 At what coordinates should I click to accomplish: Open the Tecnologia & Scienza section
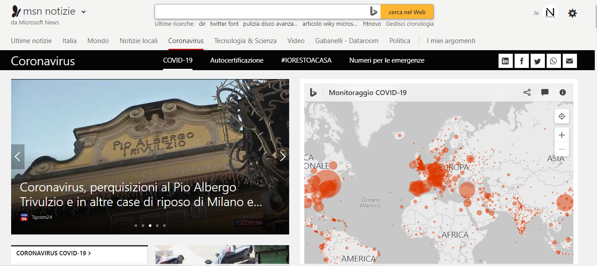245,40
